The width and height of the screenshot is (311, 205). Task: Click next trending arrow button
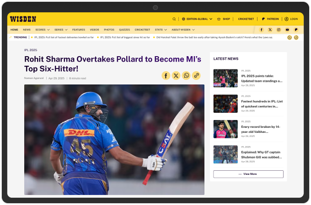(296, 37)
